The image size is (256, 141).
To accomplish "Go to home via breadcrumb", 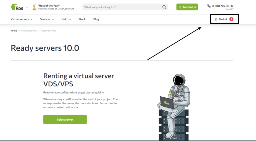I will 14,31.
